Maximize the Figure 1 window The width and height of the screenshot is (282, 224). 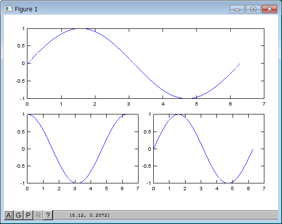coord(253,9)
